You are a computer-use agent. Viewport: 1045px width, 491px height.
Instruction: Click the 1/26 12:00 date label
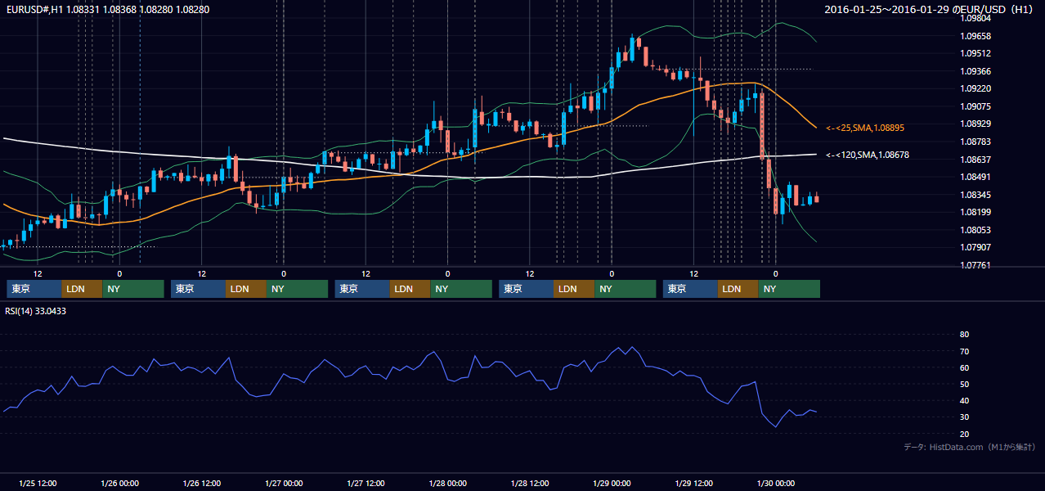click(202, 483)
